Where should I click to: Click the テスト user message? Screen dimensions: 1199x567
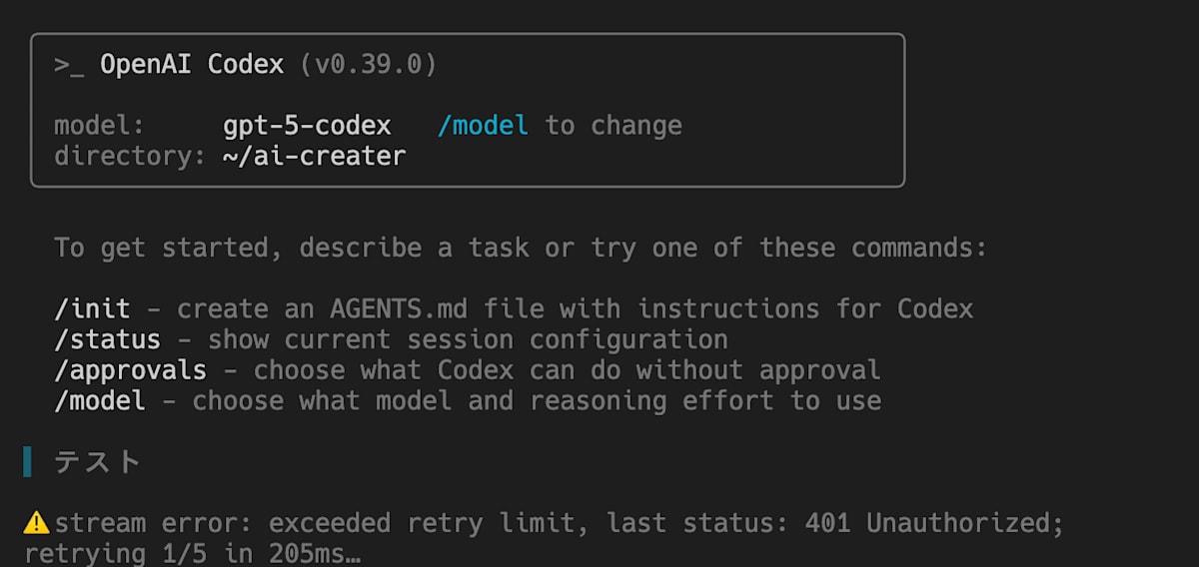(x=97, y=462)
